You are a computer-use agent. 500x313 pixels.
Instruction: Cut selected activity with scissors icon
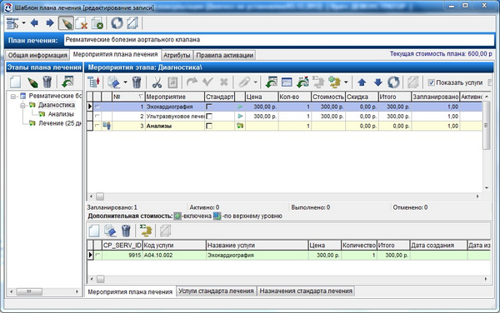pyautogui.click(x=157, y=82)
